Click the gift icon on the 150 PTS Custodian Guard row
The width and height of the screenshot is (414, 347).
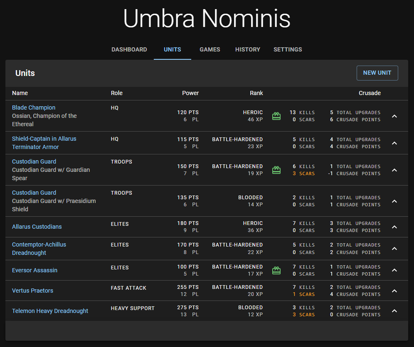pyautogui.click(x=276, y=170)
